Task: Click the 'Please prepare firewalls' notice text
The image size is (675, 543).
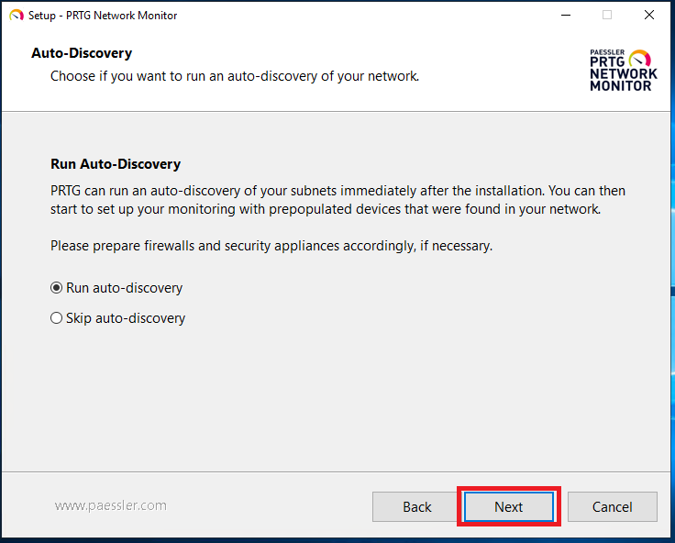Action: tap(271, 246)
